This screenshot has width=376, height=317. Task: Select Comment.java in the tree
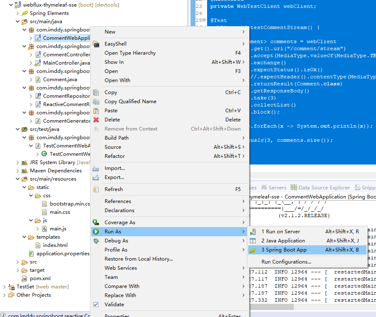pos(60,80)
